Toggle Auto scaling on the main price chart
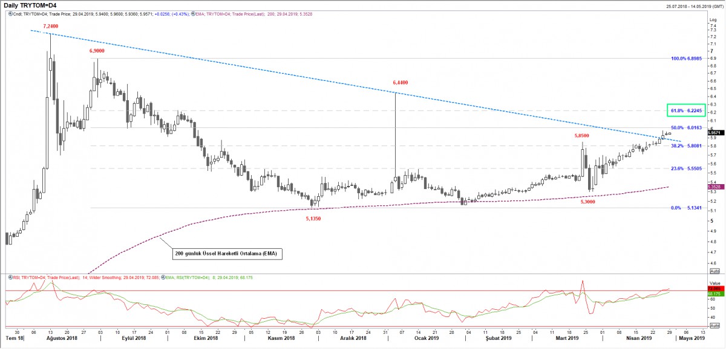 click(713, 271)
